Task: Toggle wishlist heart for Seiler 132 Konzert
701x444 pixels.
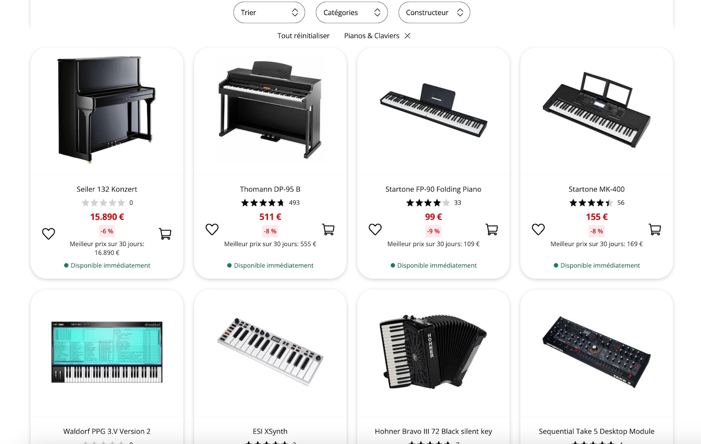Action: click(49, 233)
